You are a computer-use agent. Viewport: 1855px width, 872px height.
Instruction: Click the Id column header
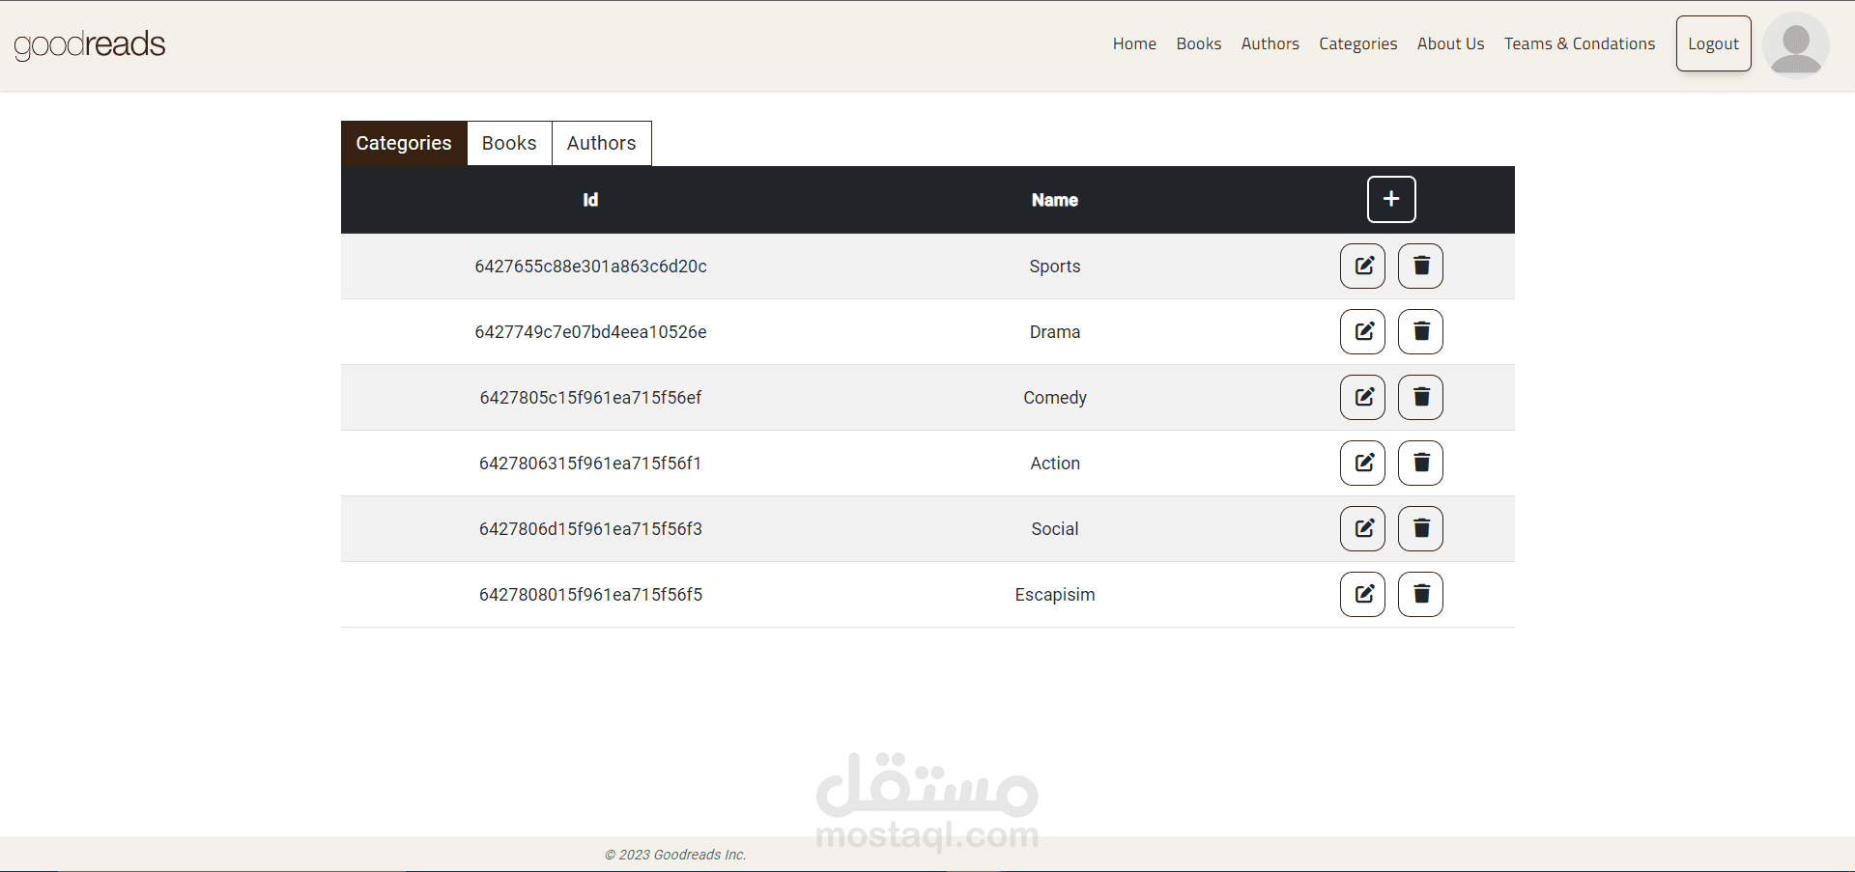[590, 200]
